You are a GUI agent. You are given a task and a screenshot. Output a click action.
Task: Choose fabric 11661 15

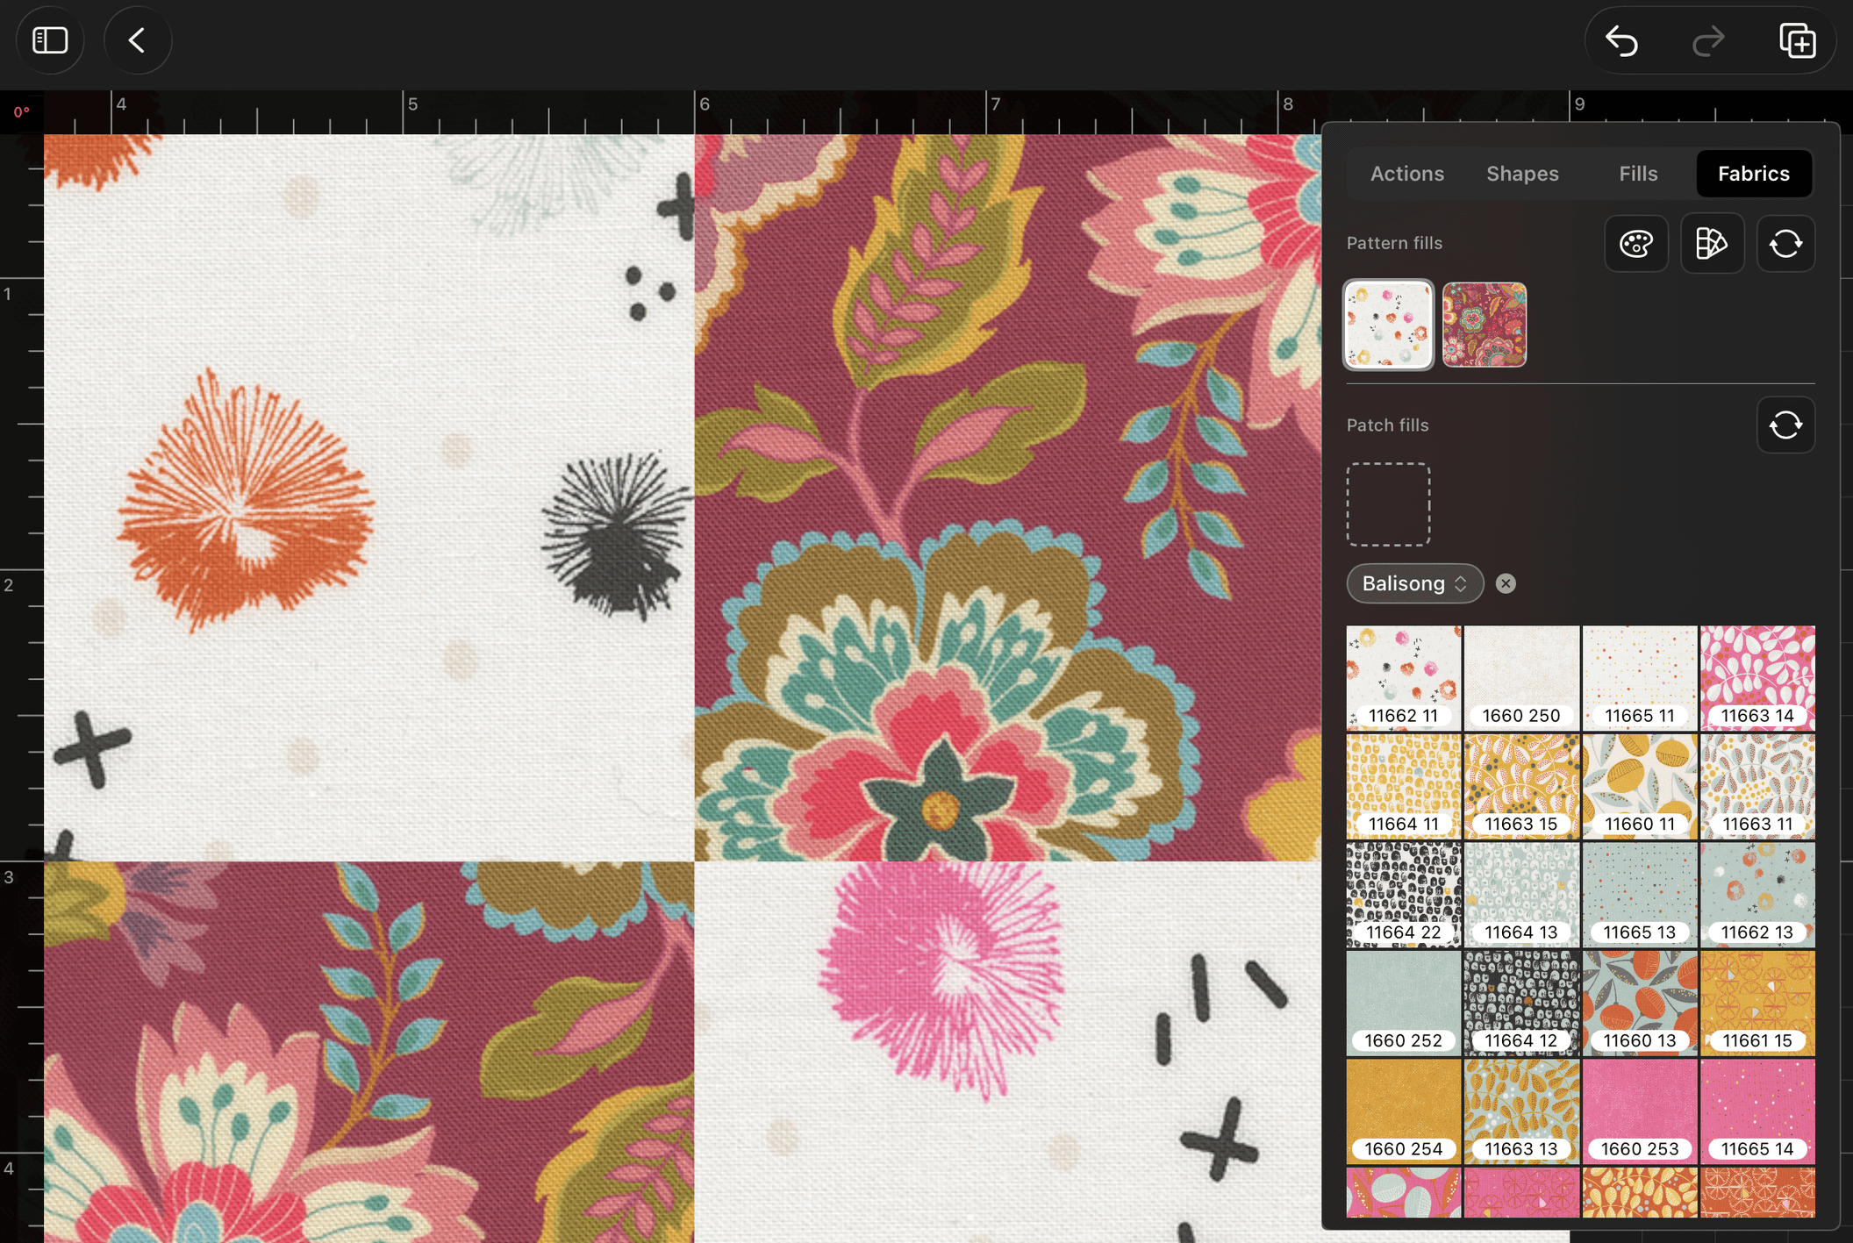pyautogui.click(x=1757, y=1004)
